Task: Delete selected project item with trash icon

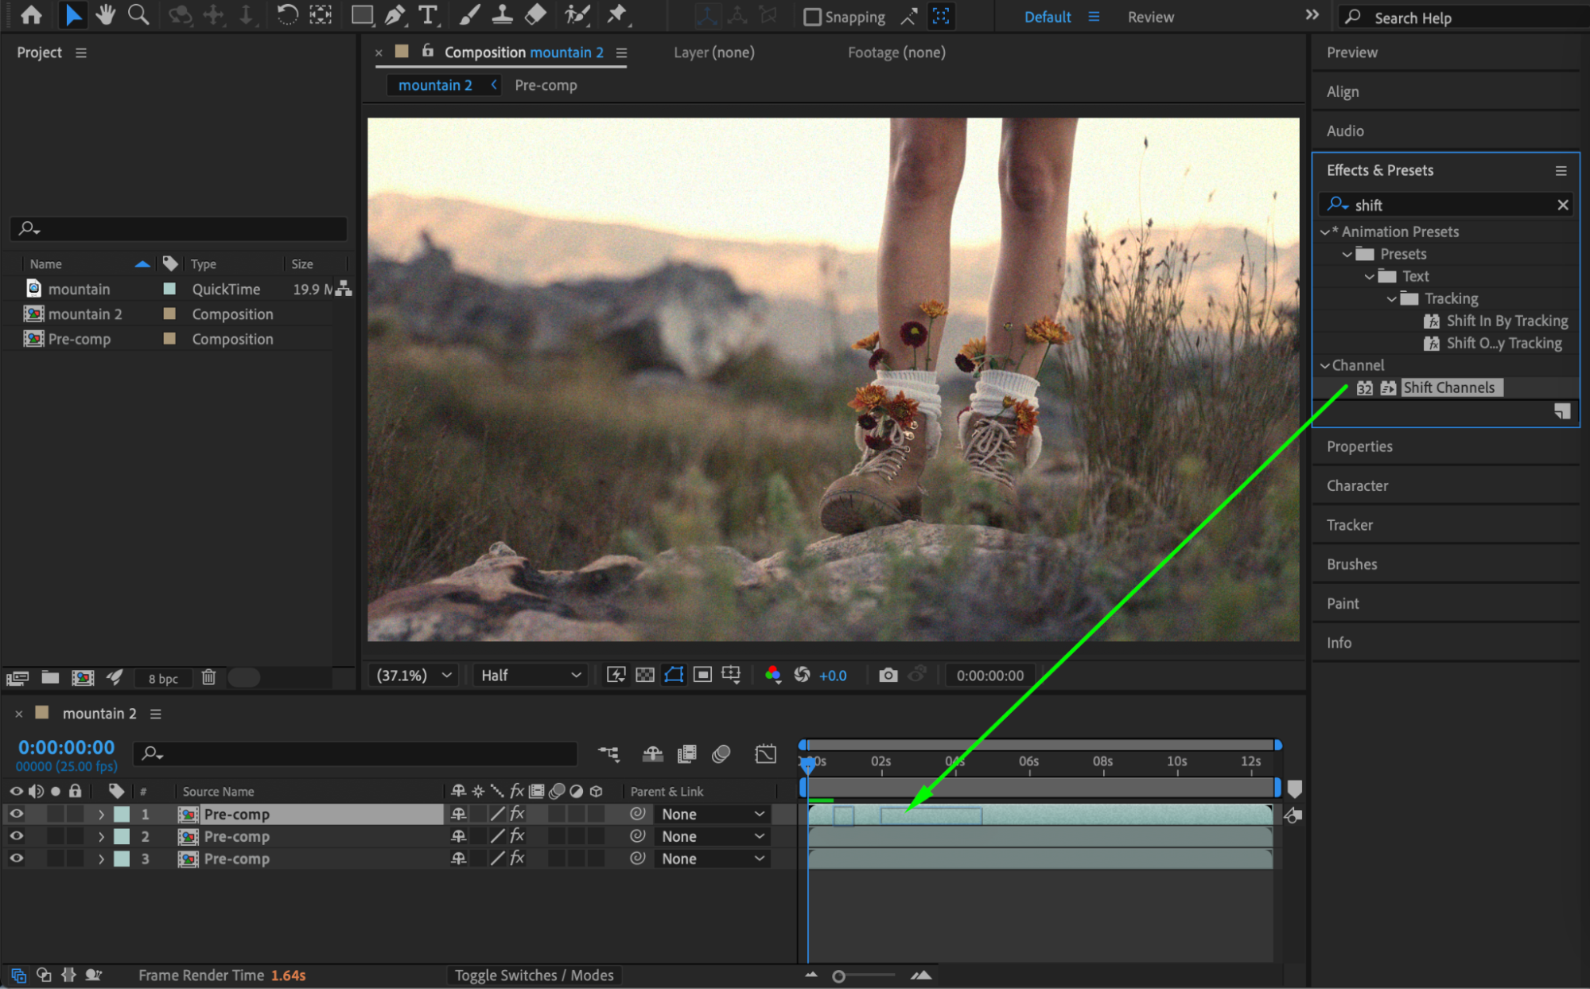Action: pyautogui.click(x=208, y=677)
